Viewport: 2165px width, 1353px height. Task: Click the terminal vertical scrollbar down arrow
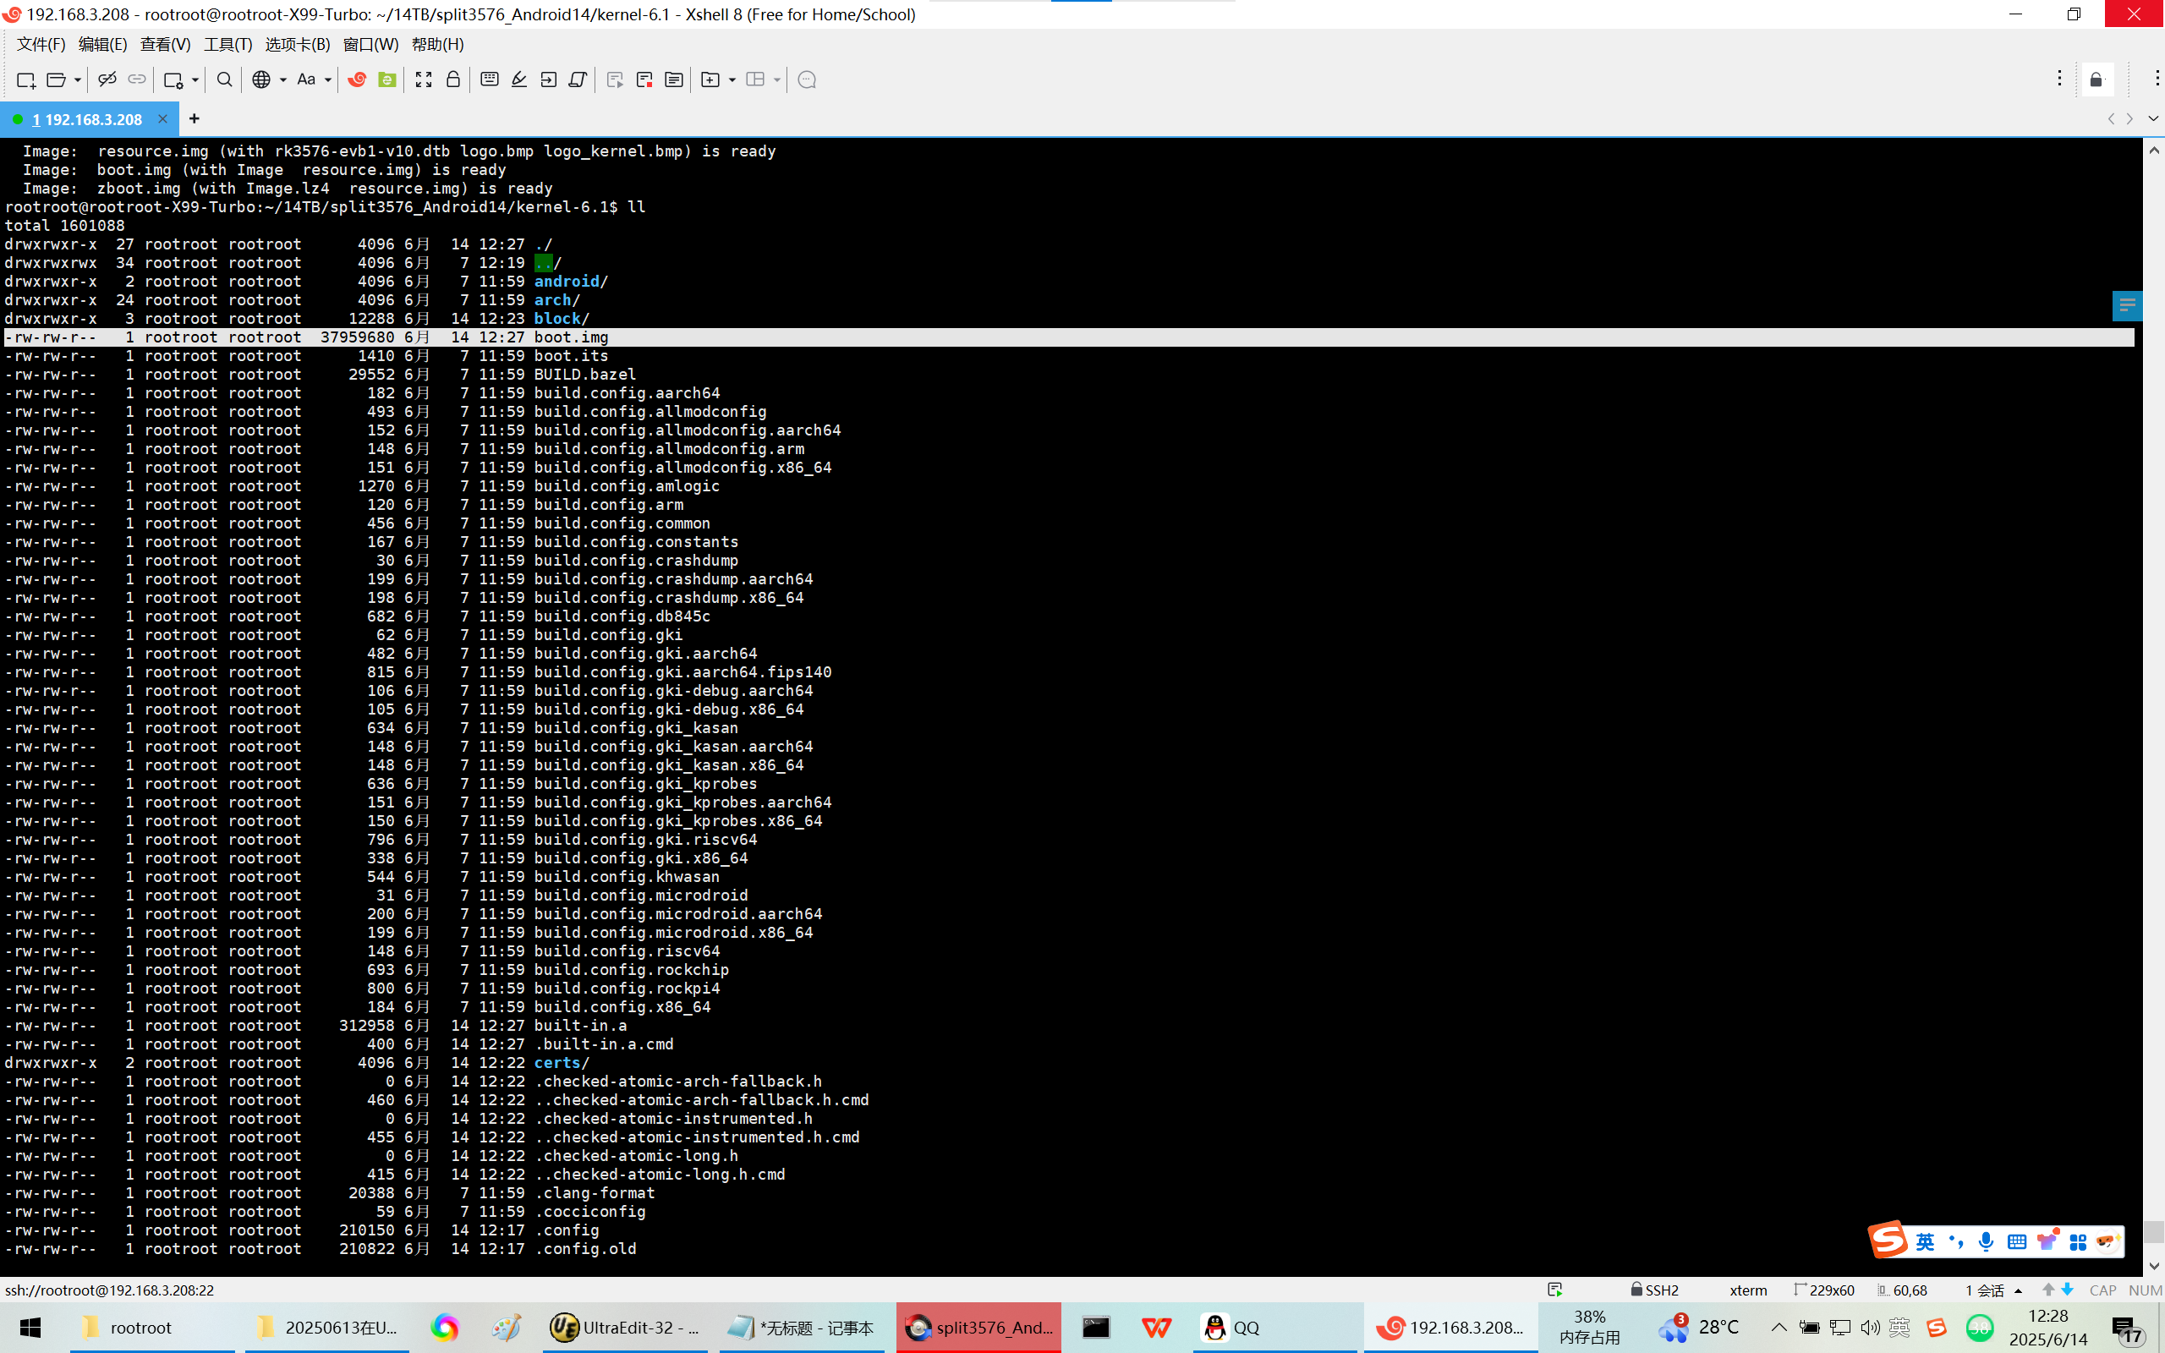[x=2153, y=1266]
